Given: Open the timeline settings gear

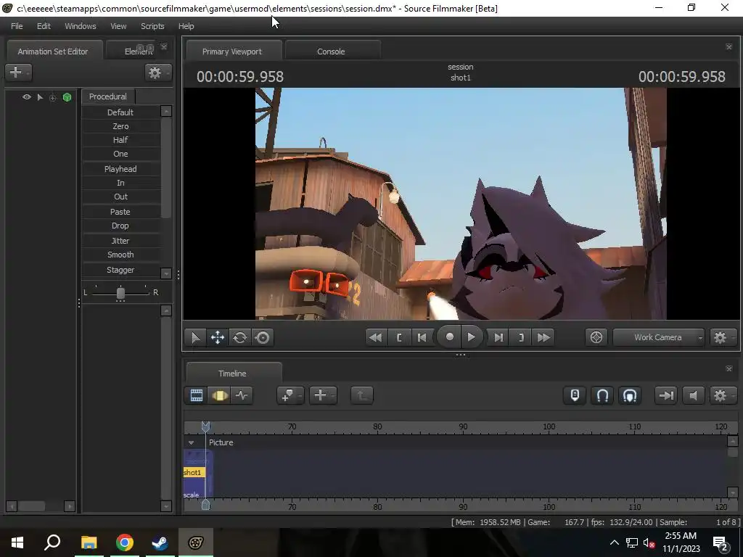Looking at the screenshot, I should point(722,395).
